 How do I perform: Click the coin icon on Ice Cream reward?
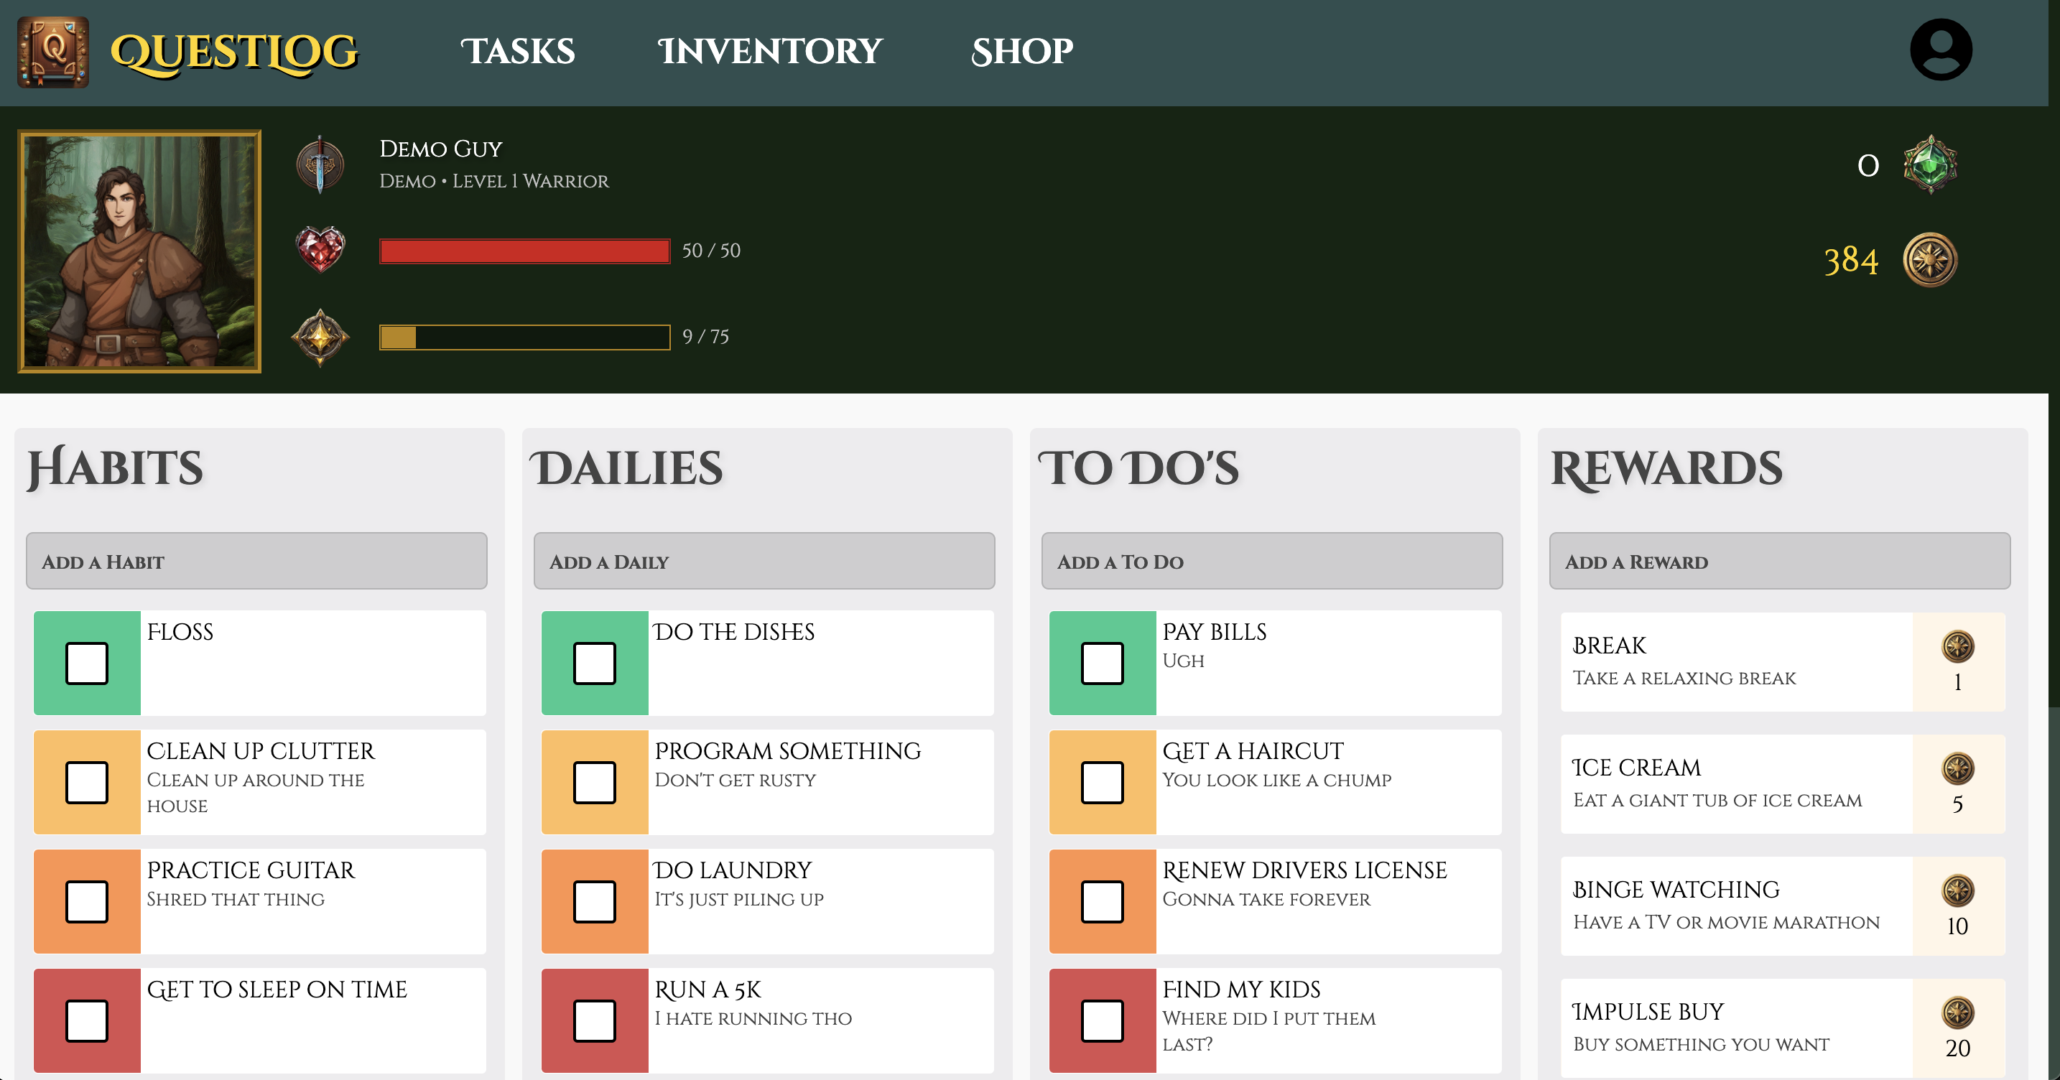[1957, 769]
